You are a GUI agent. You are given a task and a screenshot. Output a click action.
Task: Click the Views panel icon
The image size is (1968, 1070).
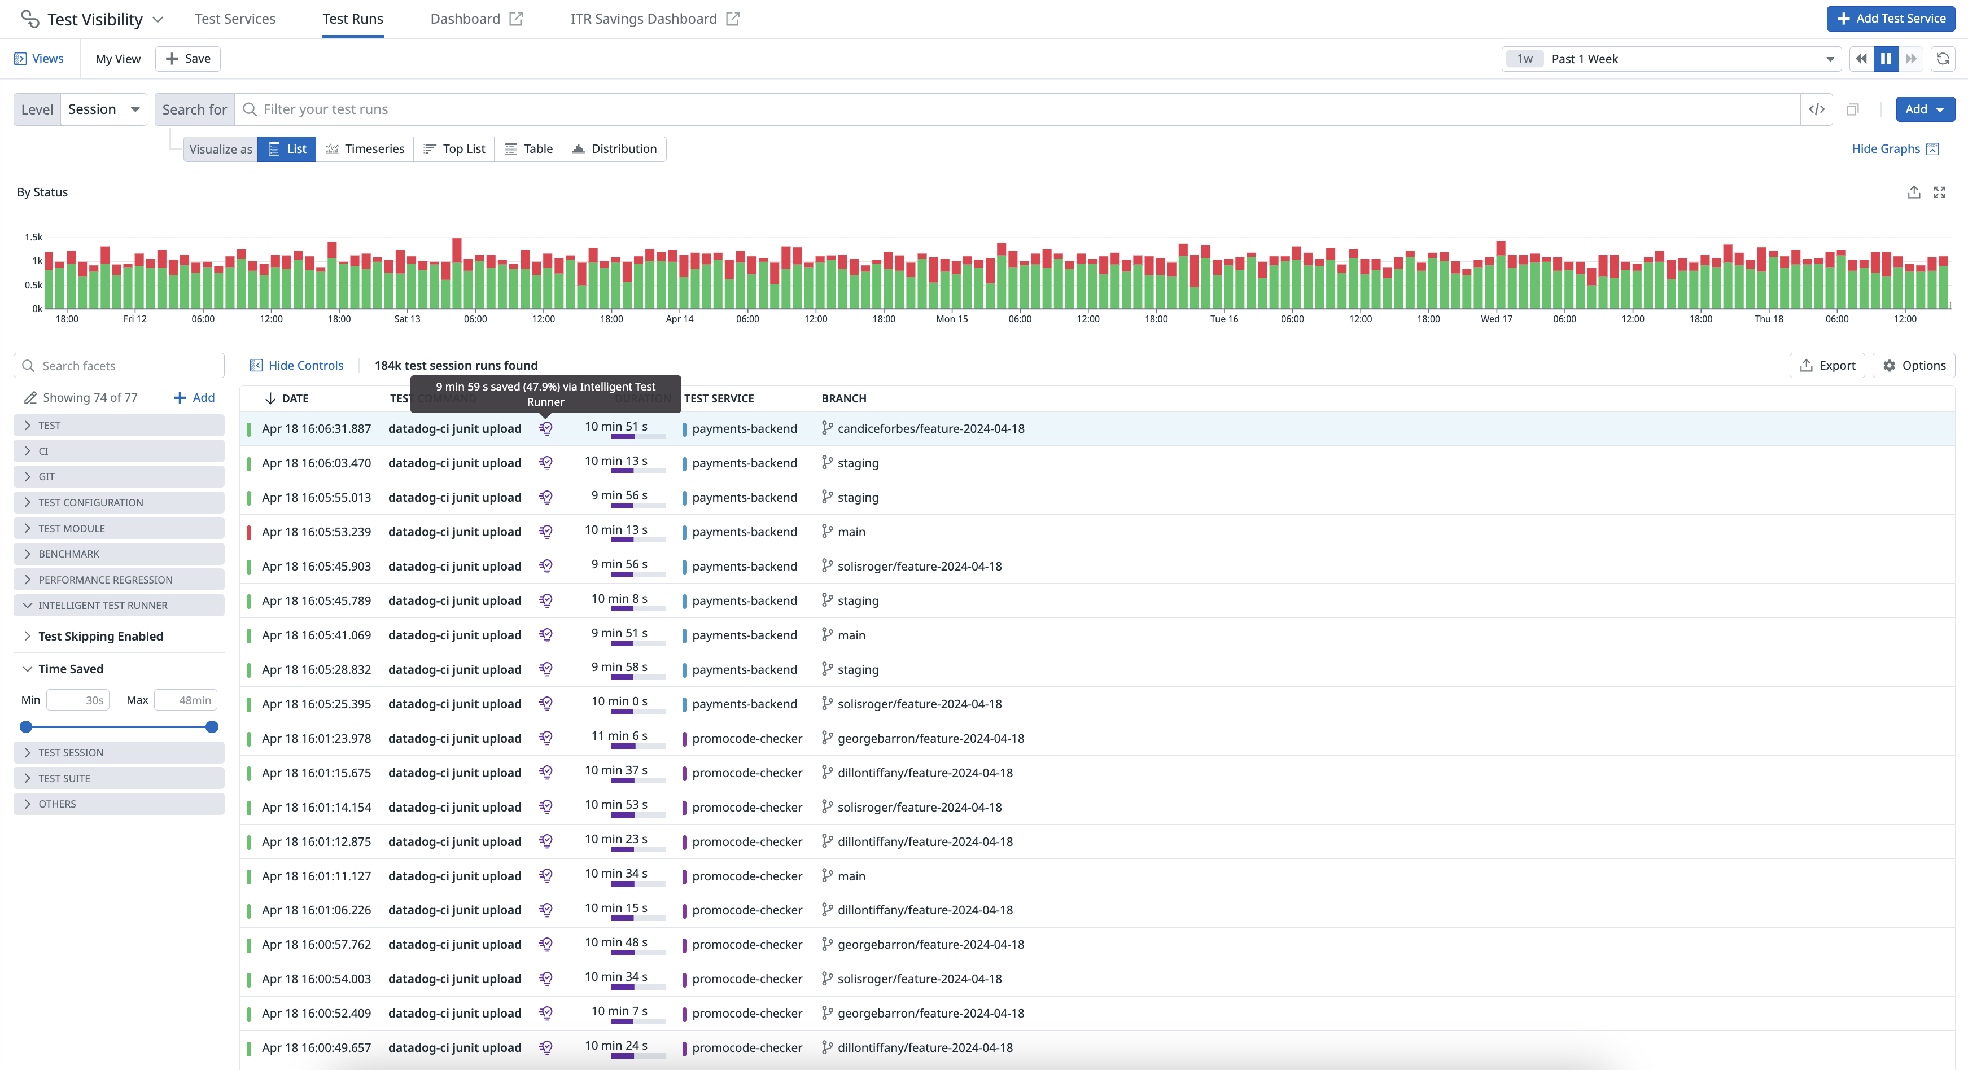21,59
